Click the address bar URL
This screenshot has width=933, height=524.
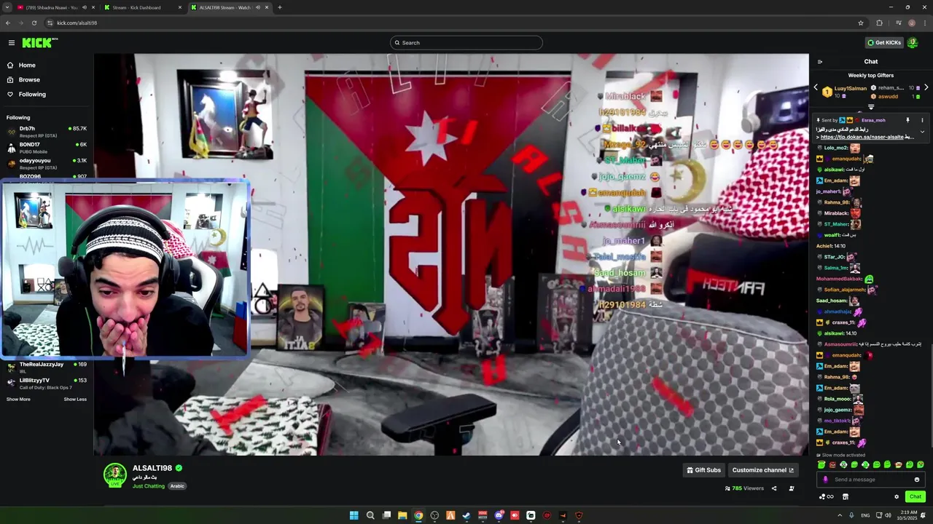(x=77, y=23)
